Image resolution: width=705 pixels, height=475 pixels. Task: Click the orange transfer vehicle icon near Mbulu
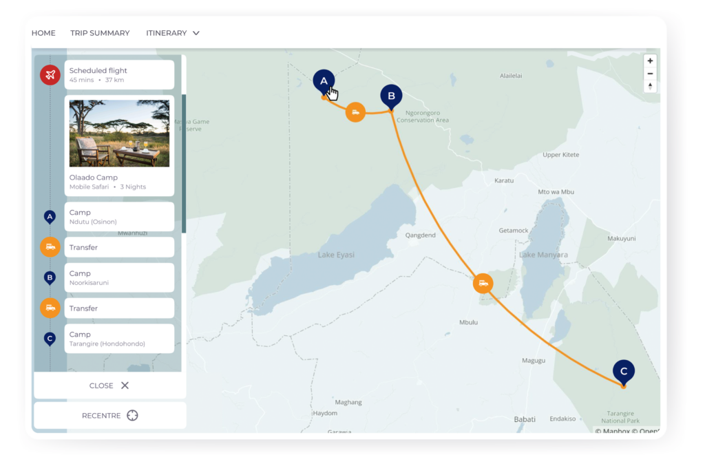483,284
